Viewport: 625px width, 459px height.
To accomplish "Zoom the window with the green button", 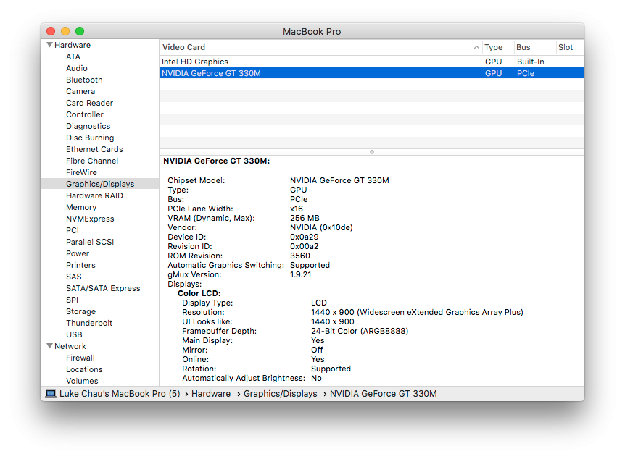I will (x=80, y=31).
